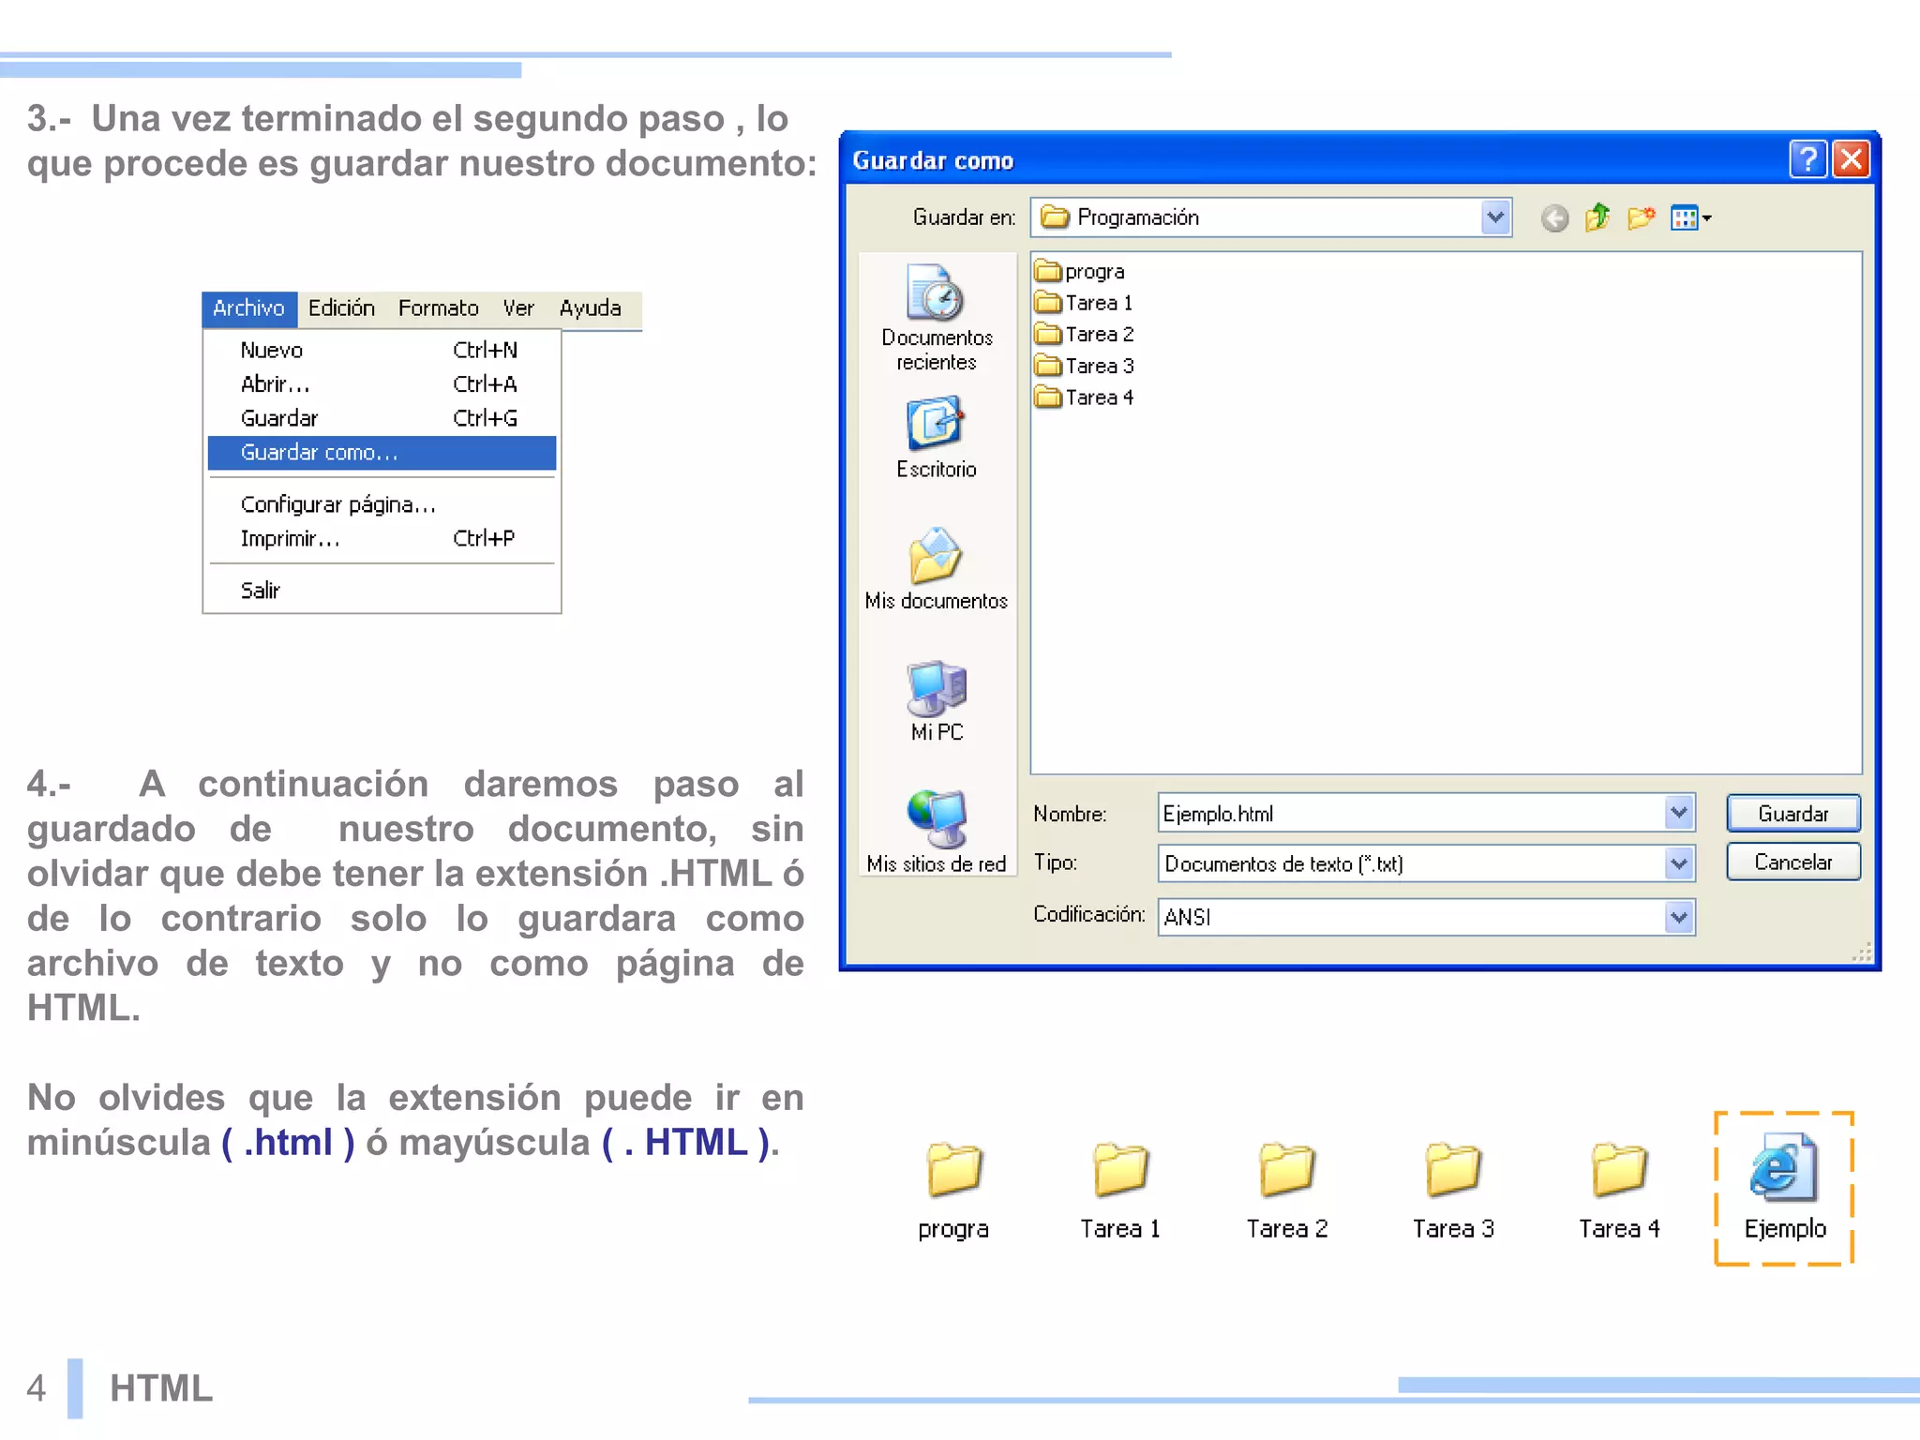Open Mis documentos in places bar

tap(937, 569)
